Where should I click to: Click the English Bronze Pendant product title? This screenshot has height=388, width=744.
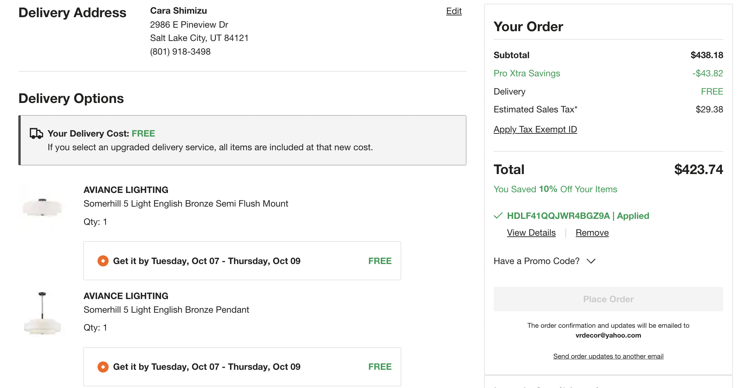pyautogui.click(x=166, y=310)
